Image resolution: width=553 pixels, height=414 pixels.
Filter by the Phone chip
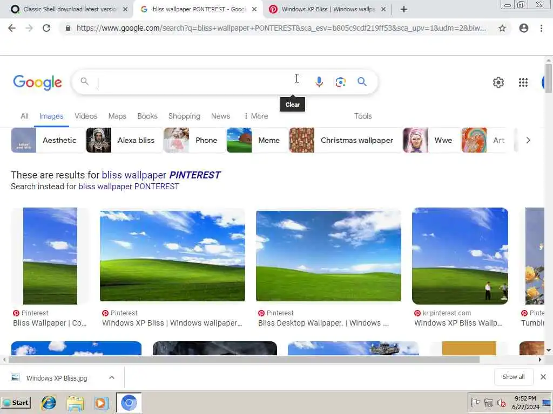(x=194, y=140)
